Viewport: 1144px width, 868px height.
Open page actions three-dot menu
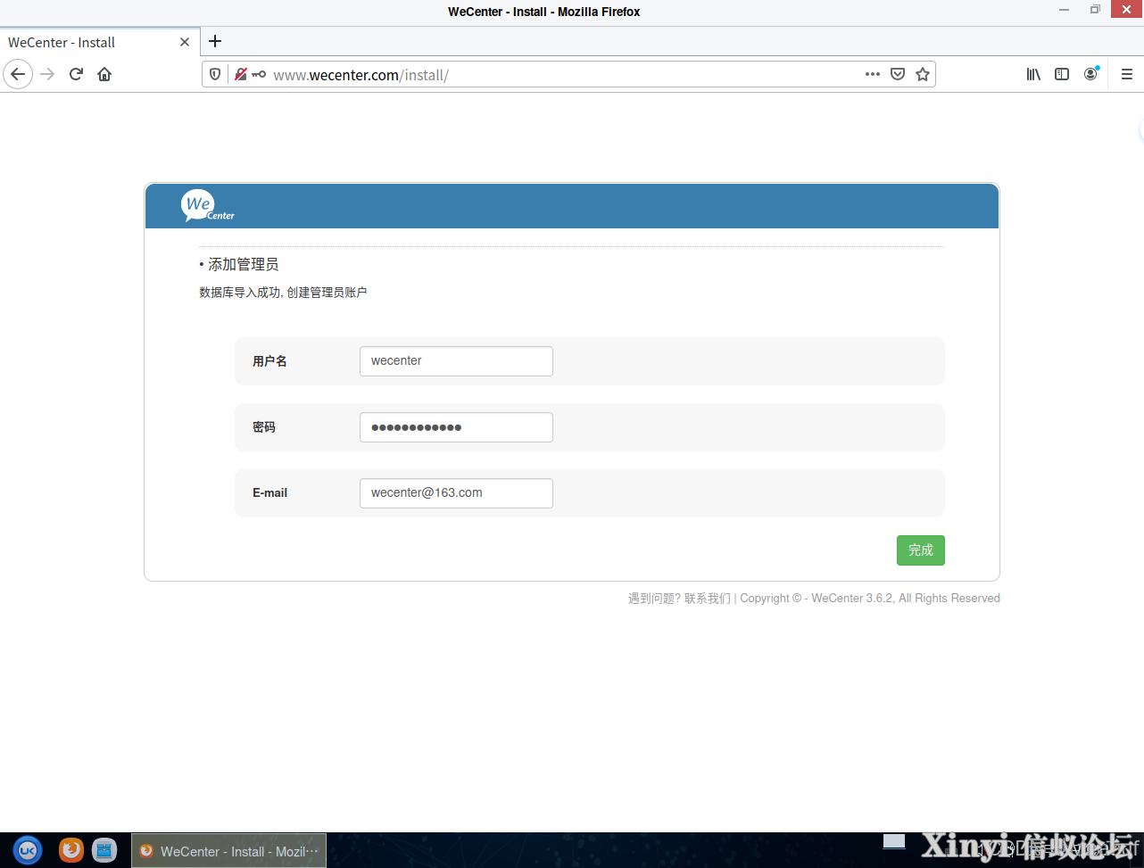click(x=873, y=74)
